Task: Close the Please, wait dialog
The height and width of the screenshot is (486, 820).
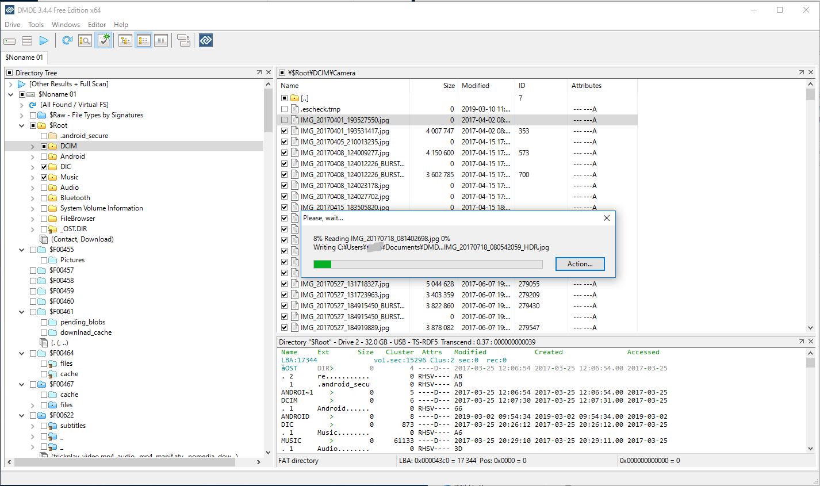Action: [x=606, y=218]
